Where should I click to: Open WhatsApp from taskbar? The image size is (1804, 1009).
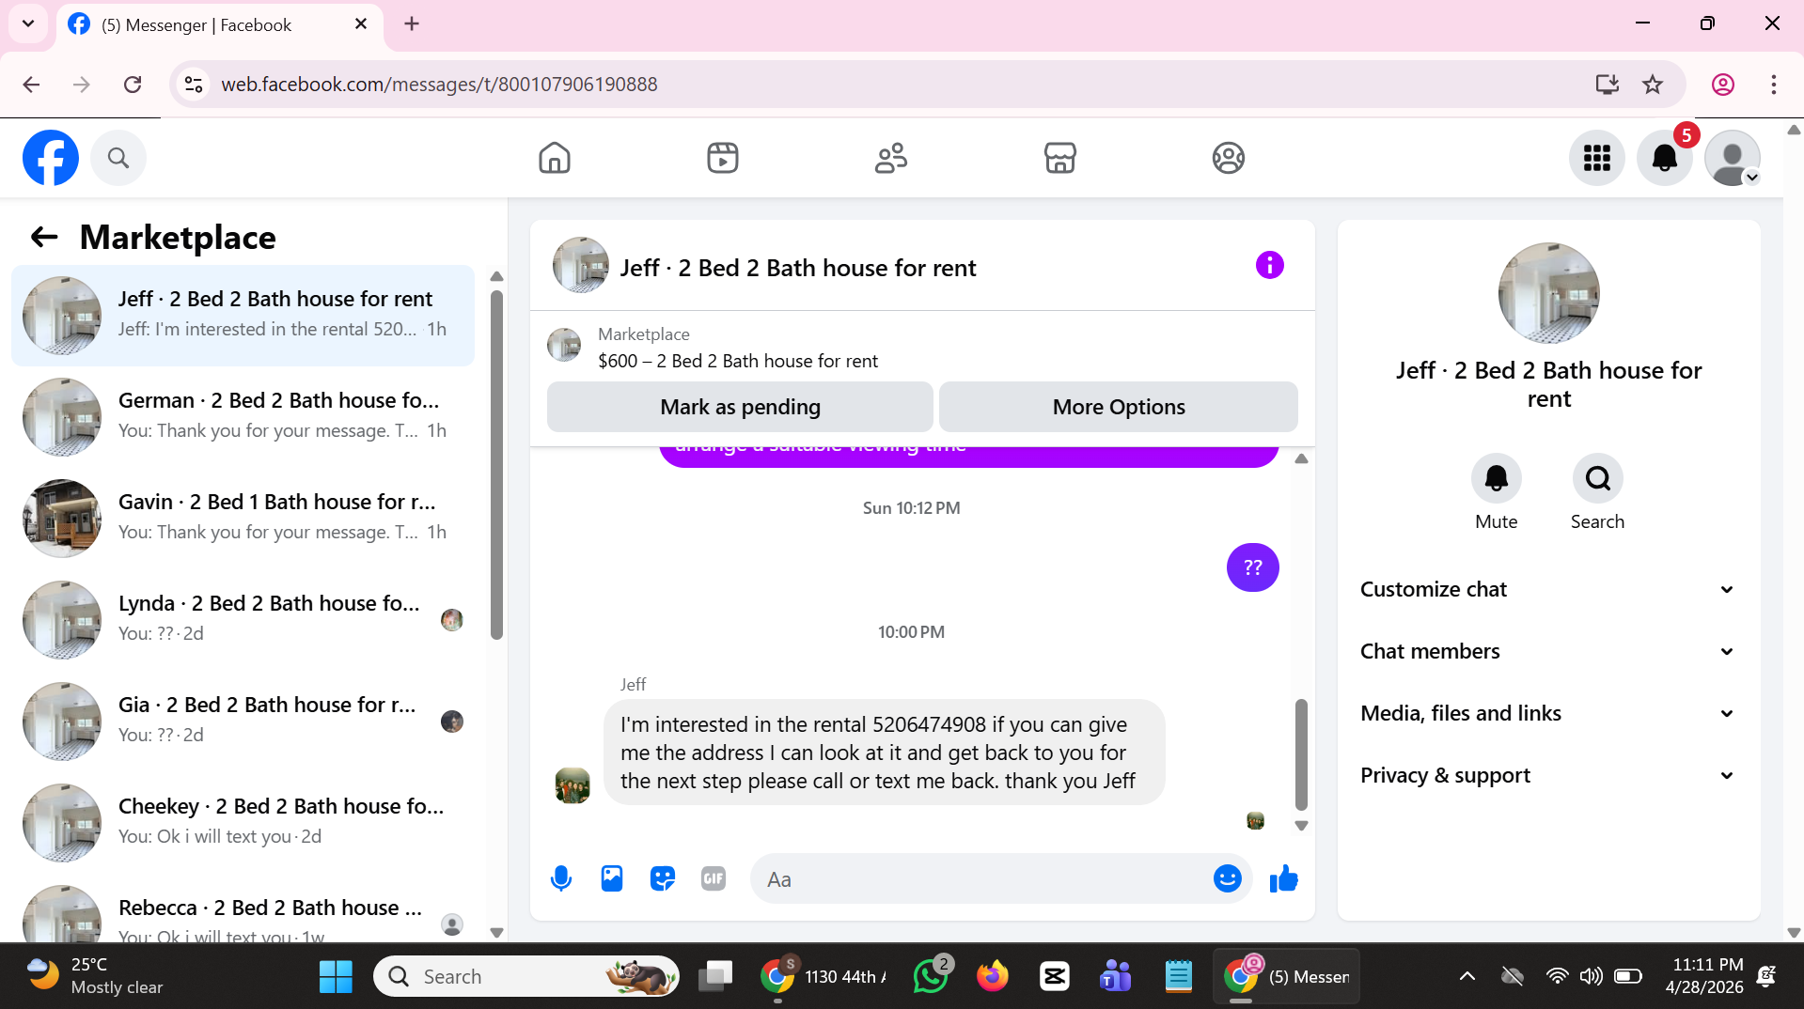pos(931,977)
